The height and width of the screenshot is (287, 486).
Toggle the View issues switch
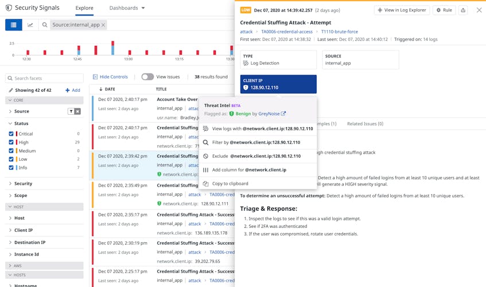tap(147, 77)
